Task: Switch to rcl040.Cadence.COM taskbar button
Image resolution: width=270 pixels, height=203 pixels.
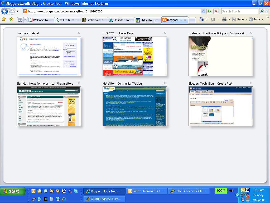Action: [x=104, y=199]
